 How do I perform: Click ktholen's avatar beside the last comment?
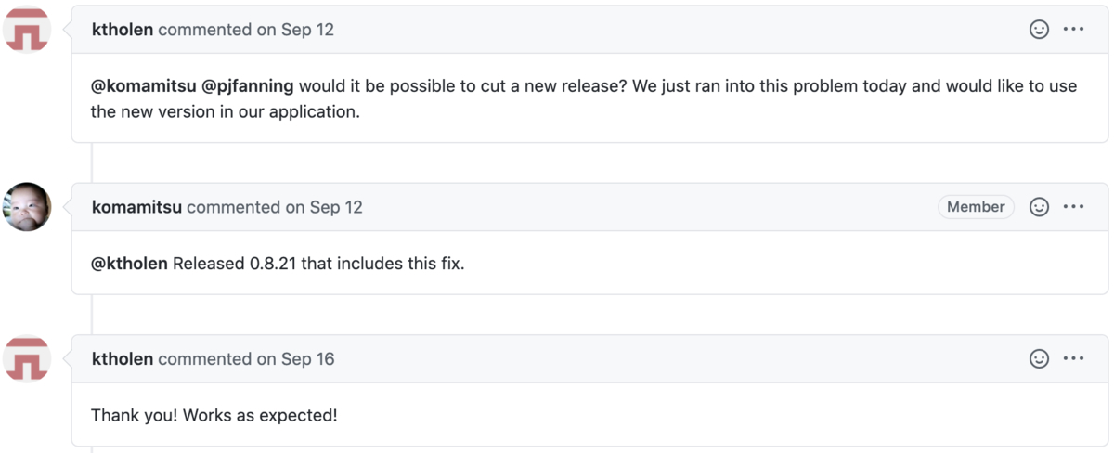27,359
